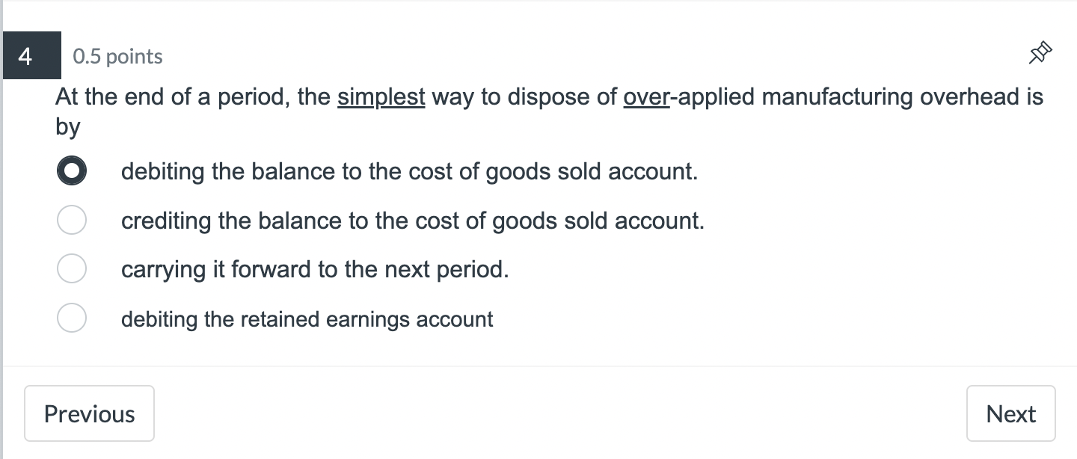Click the question number 4 badge
The height and width of the screenshot is (459, 1077).
(31, 55)
